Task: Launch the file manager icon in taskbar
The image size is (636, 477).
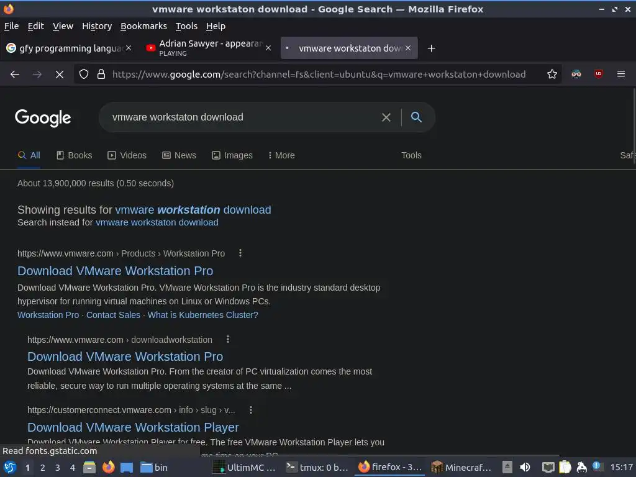Action: 89,467
